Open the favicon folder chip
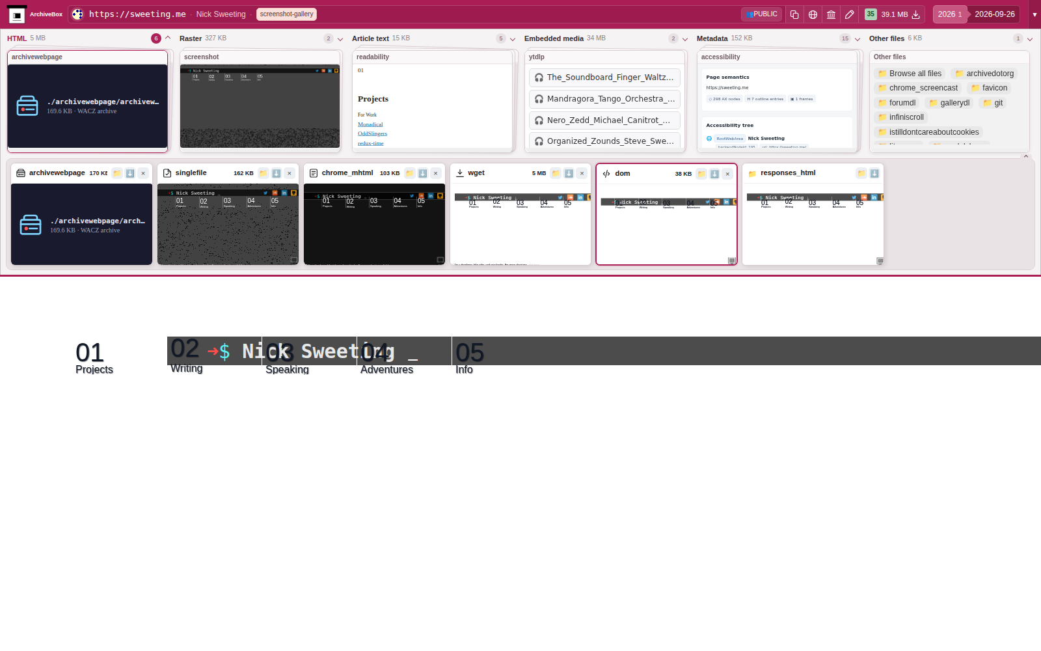The width and height of the screenshot is (1041, 651). 989,88
